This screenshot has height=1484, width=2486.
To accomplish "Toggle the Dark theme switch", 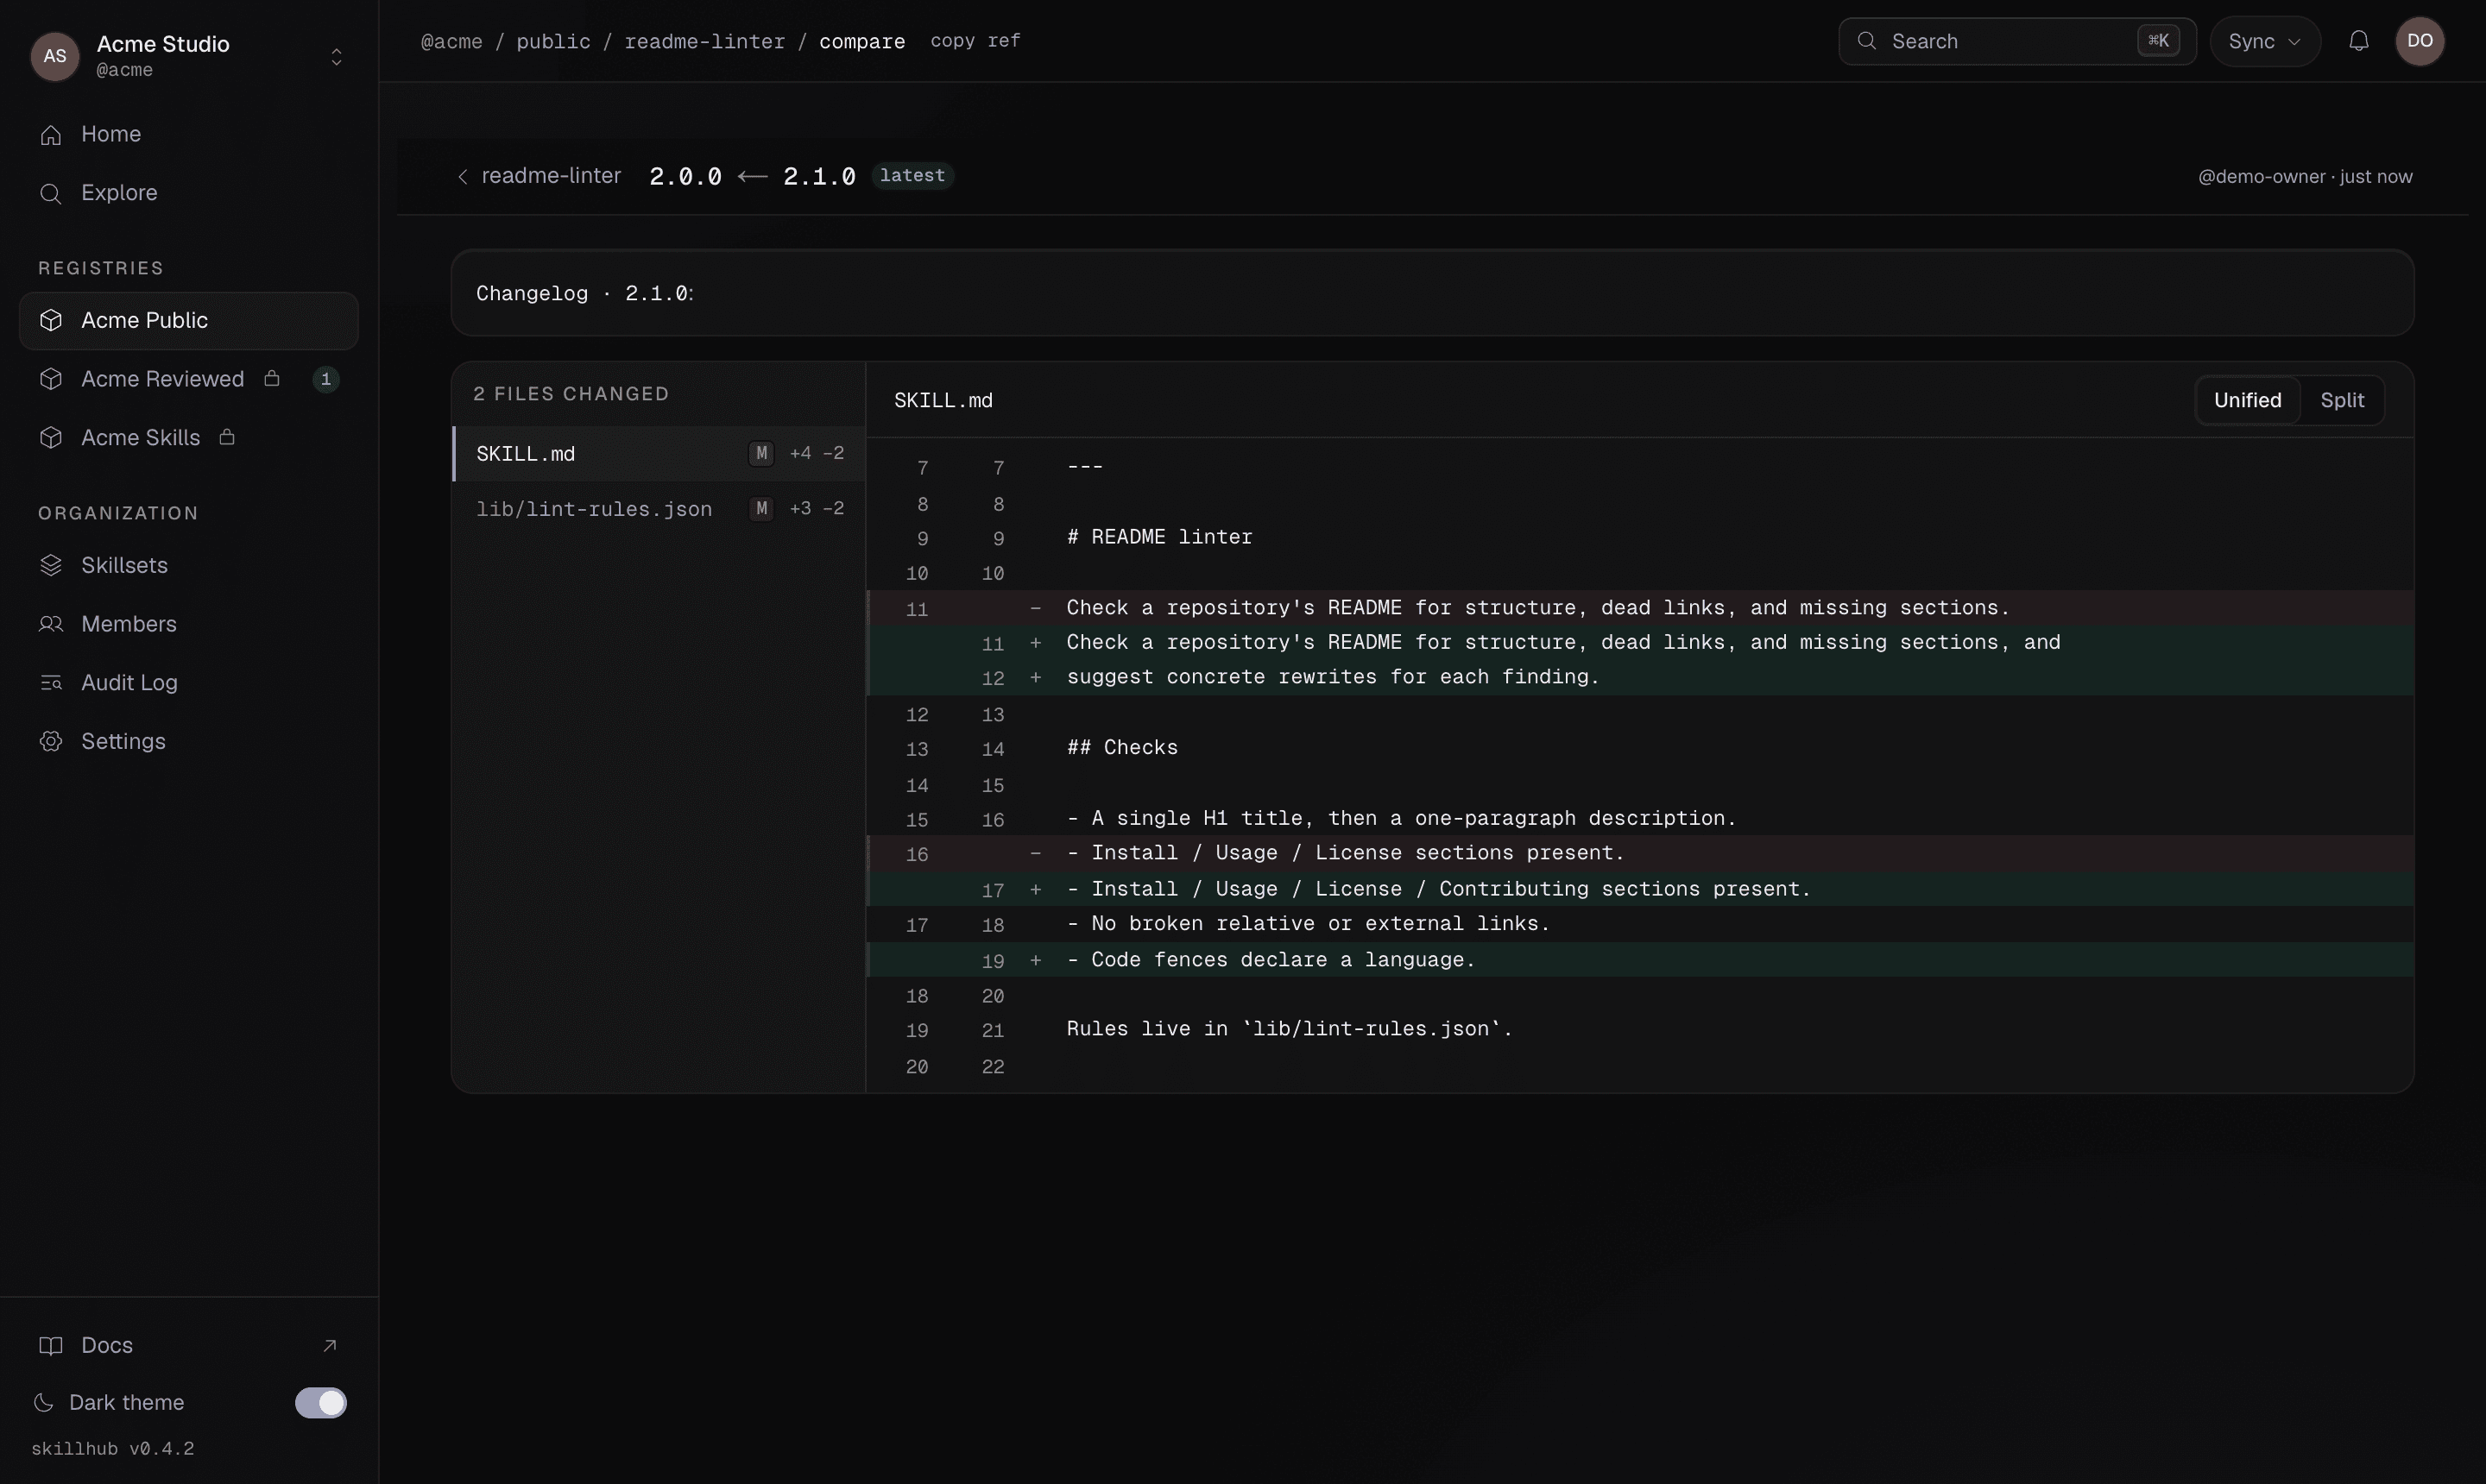I will click(x=321, y=1402).
